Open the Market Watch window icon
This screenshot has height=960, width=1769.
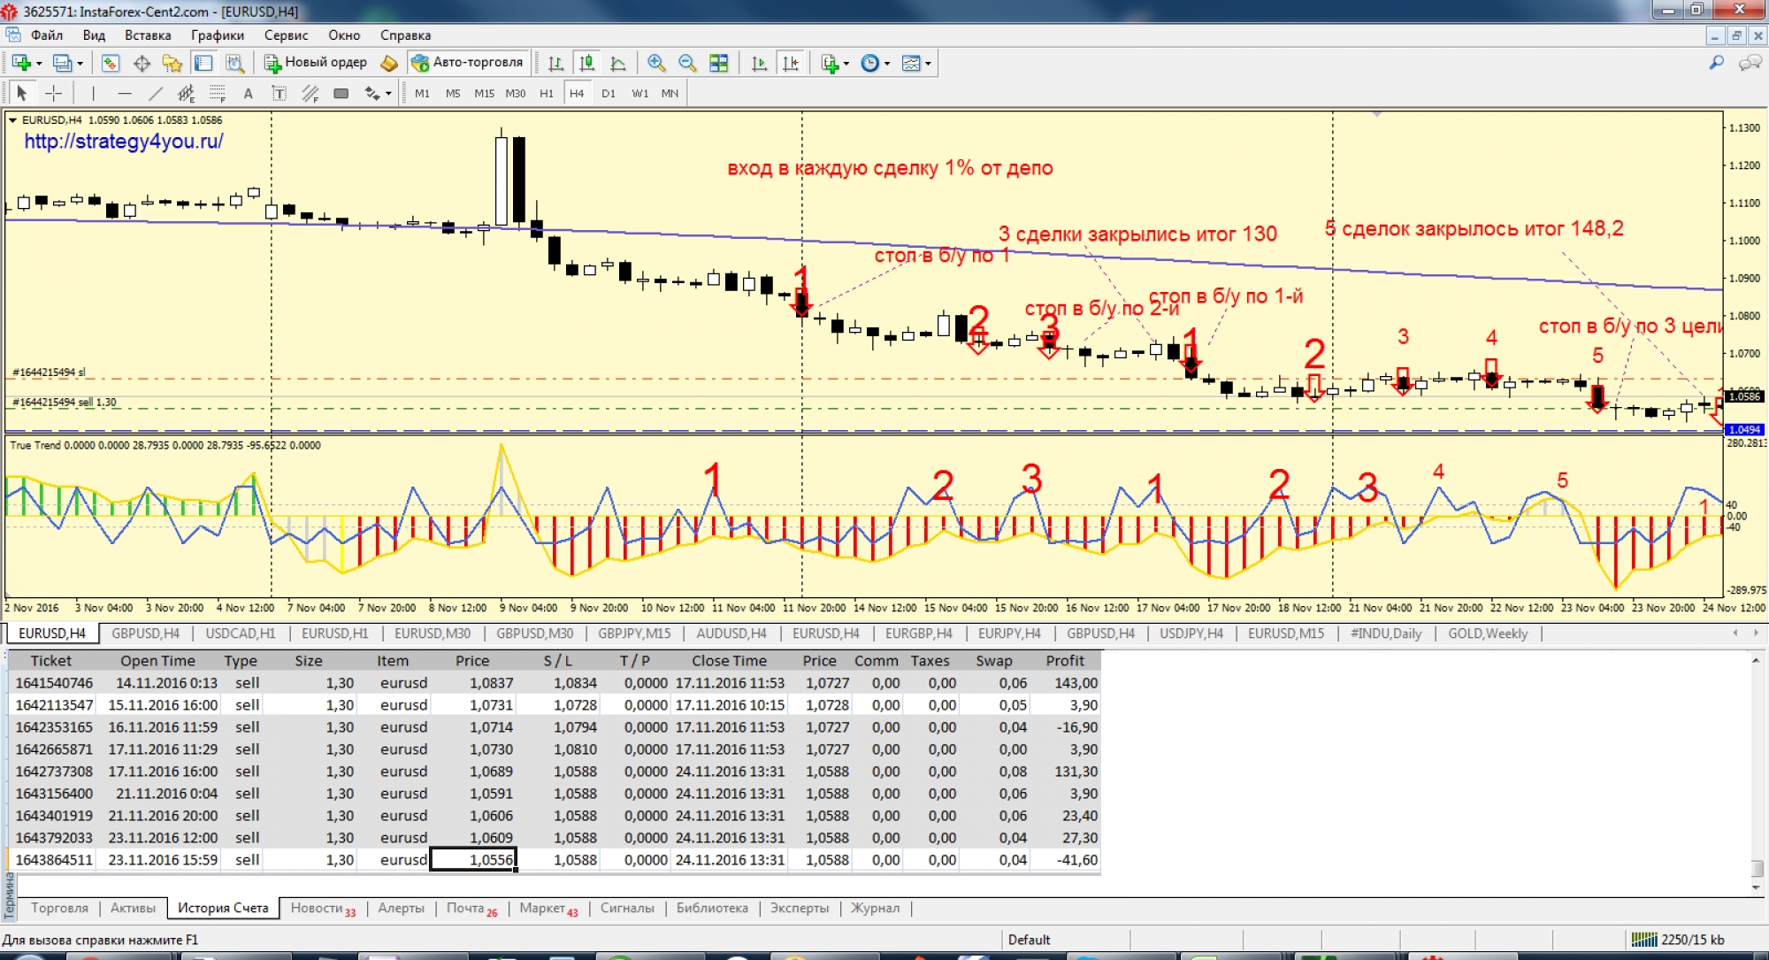(111, 63)
